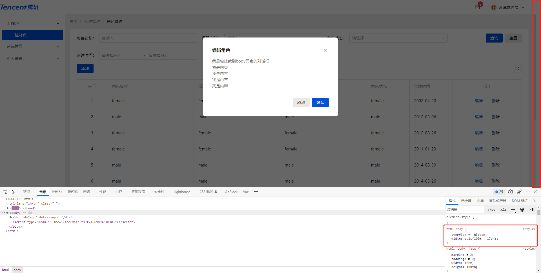Click the 编辑 link on row 3
Image resolution: width=541 pixels, height=273 pixels.
[478, 133]
